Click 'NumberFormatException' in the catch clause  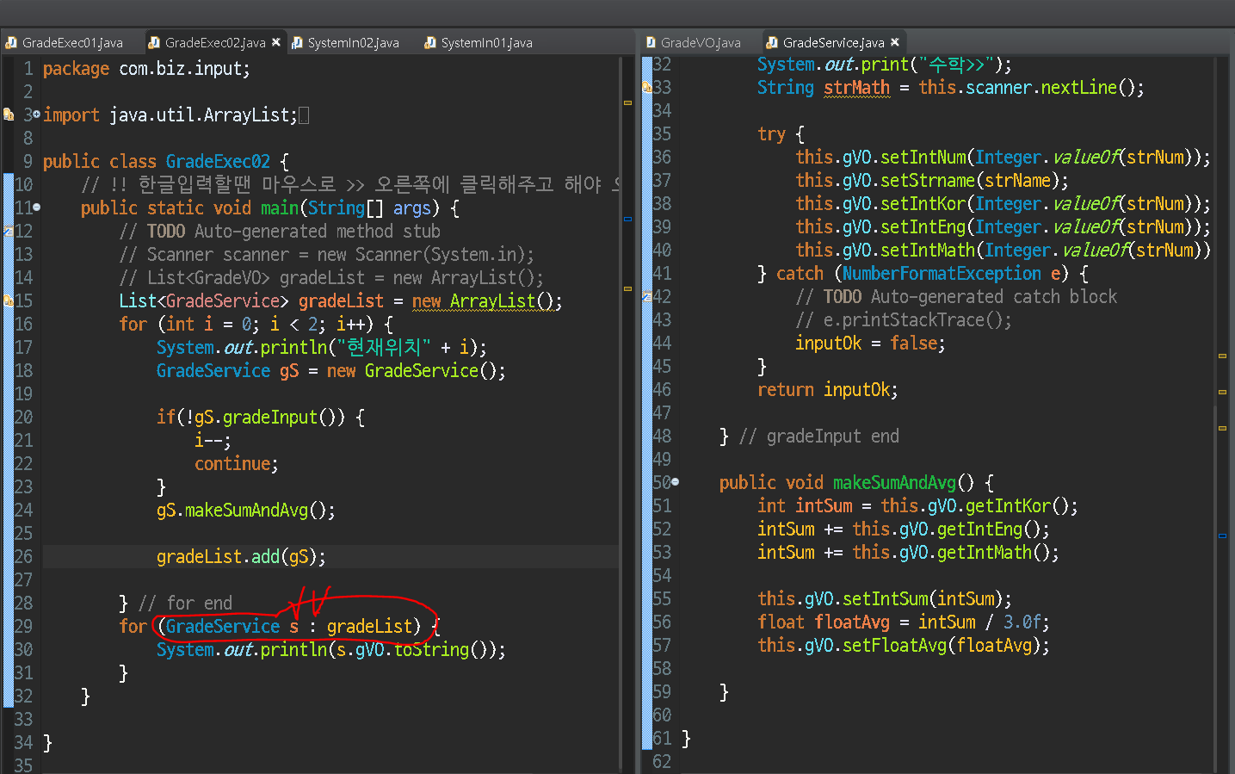pos(942,274)
